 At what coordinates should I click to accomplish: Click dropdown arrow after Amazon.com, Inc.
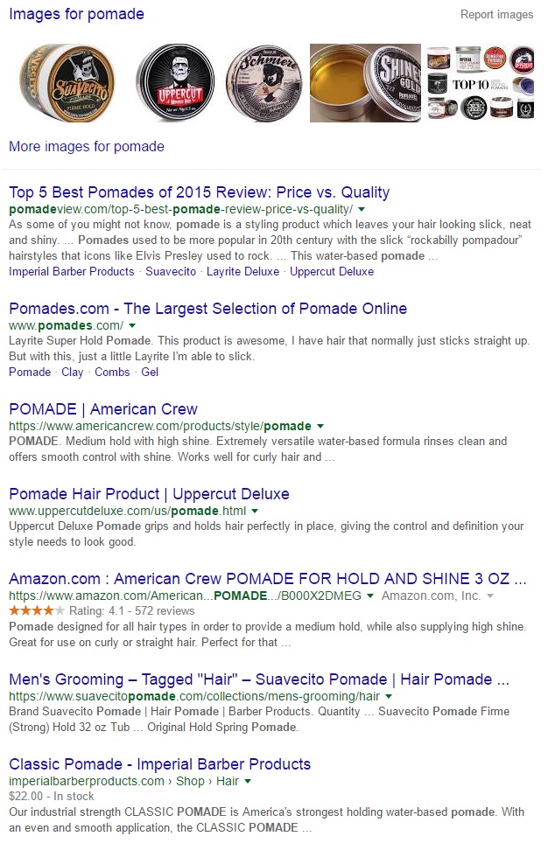point(489,596)
